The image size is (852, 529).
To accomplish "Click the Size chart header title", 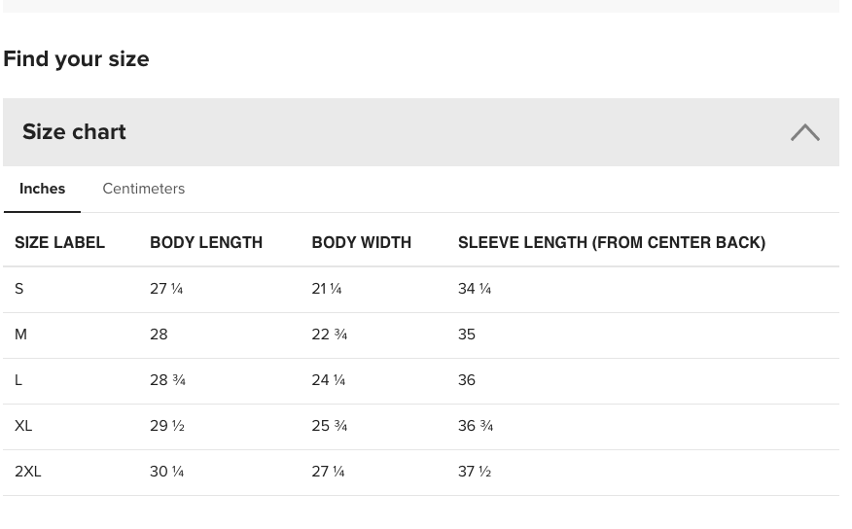I will click(74, 132).
